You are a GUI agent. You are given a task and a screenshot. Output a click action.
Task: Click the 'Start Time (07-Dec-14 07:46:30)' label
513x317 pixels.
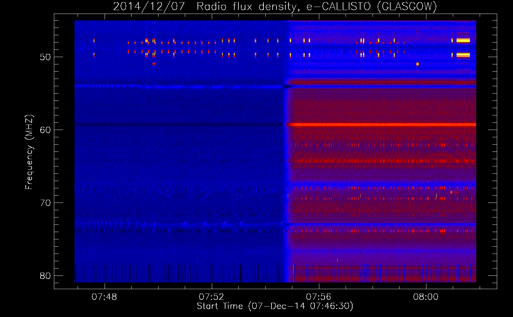[275, 306]
